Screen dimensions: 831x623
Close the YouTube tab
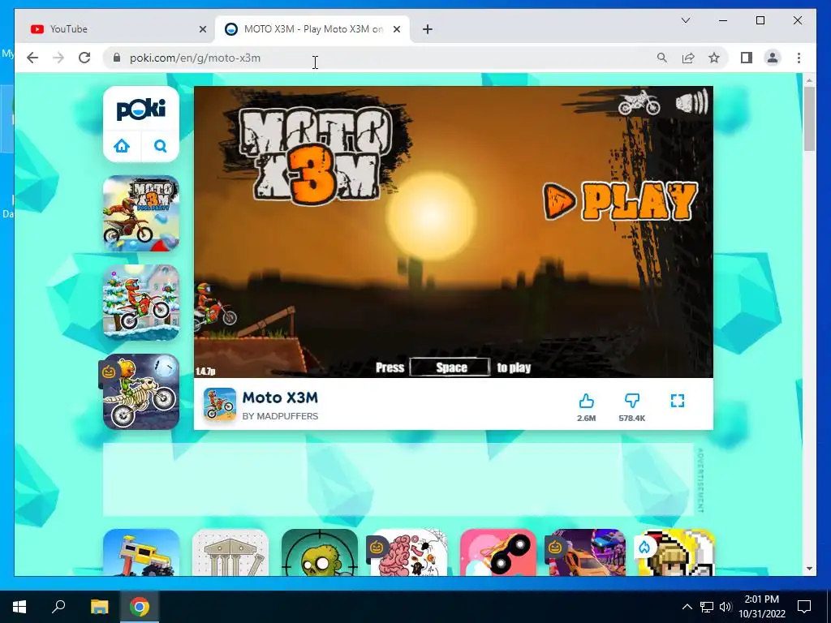[x=202, y=29]
